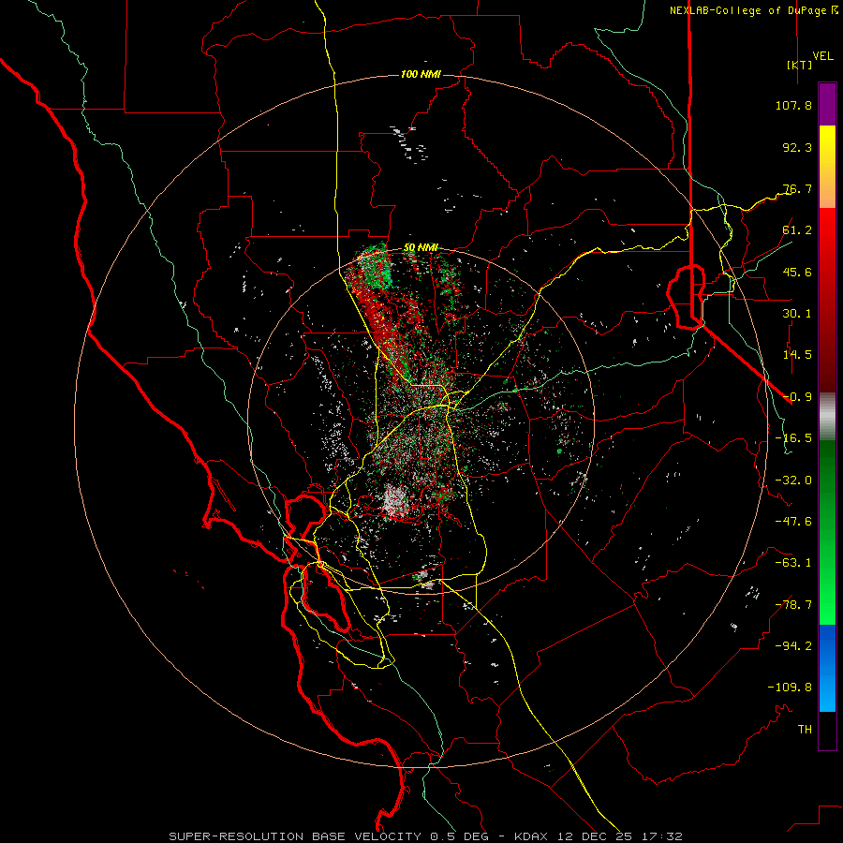
Task: Click the white clutter blob south of radar center
Action: [395, 500]
